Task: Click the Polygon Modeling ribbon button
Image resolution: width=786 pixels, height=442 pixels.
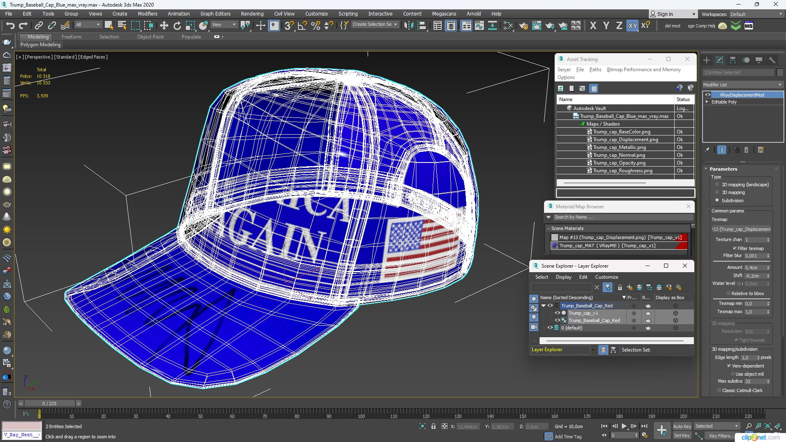Action: (x=41, y=45)
